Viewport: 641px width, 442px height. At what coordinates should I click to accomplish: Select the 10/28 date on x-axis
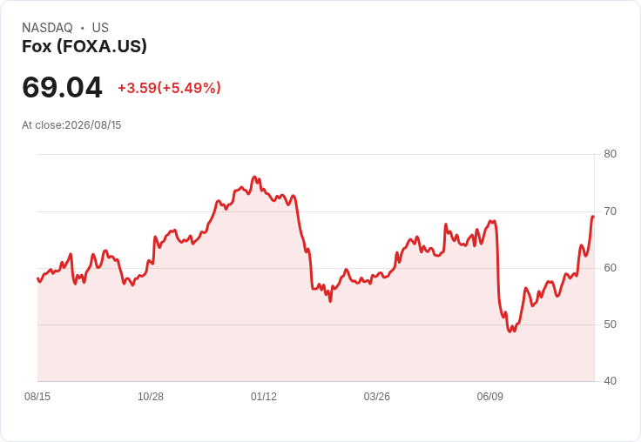point(151,396)
